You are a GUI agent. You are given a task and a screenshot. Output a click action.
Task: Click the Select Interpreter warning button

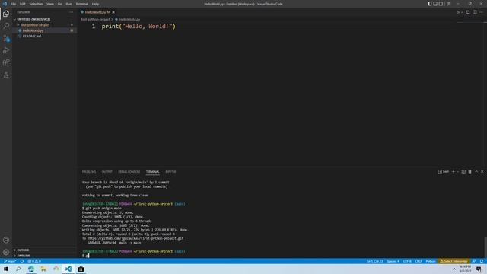click(x=454, y=261)
